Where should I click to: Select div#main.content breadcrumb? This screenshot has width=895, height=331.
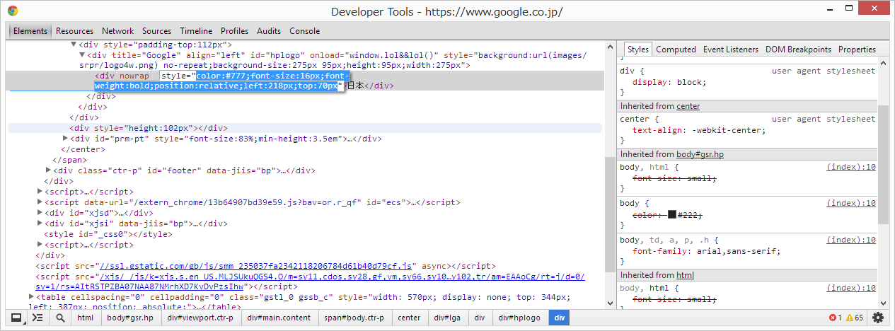(279, 318)
